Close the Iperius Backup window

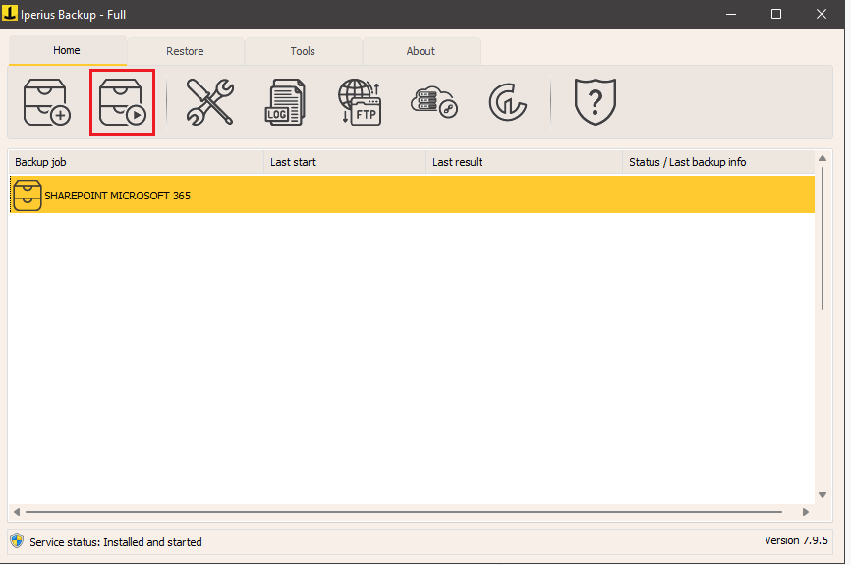822,14
